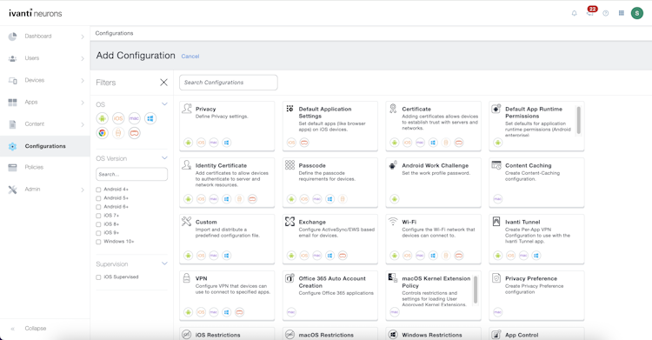Screen dimensions: 652x340
Task: Open the help question mark icon
Action: pyautogui.click(x=605, y=13)
